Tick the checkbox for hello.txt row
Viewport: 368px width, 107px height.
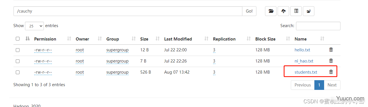18,50
